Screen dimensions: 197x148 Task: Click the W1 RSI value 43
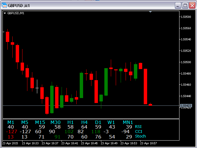pos(112,127)
